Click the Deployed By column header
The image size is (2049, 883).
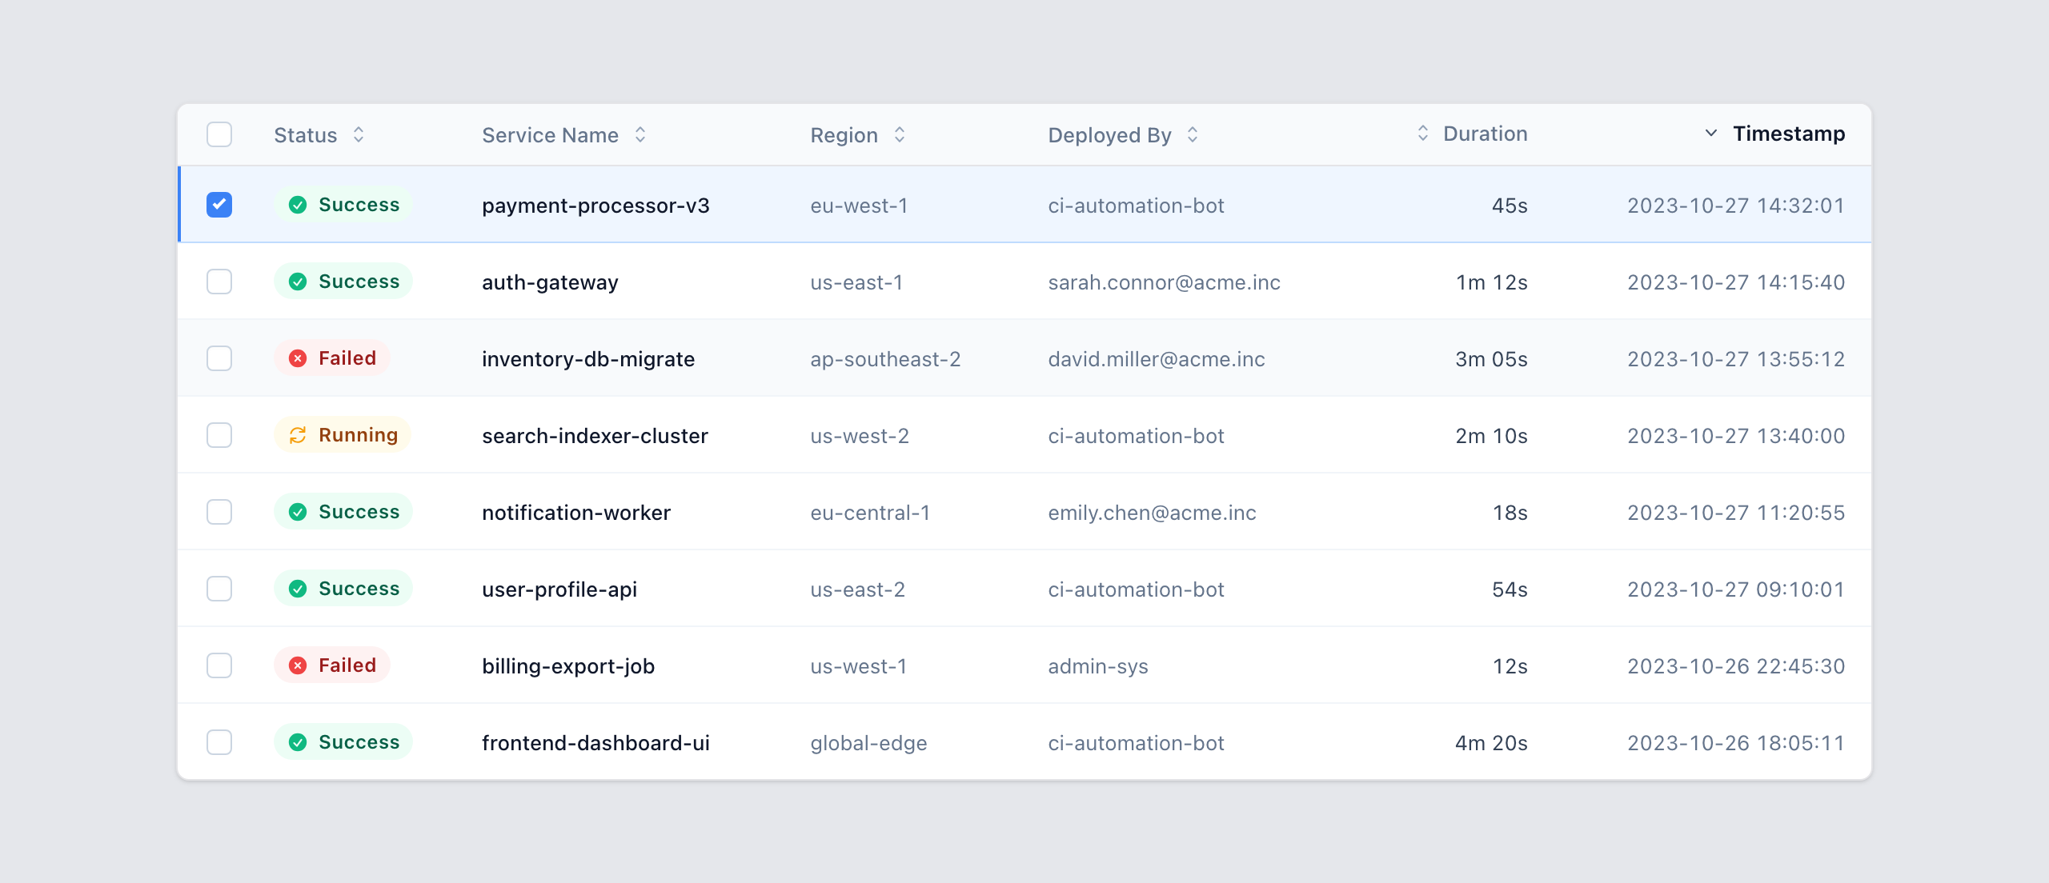pos(1110,135)
